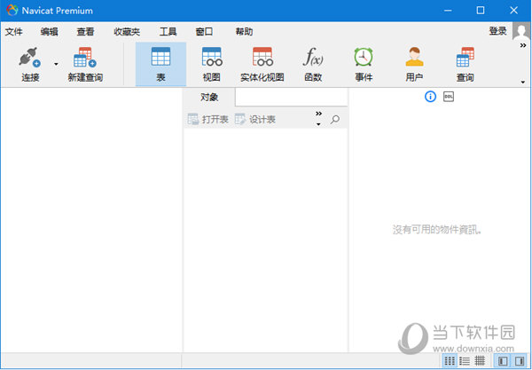
Task: Click the 登录 login link
Action: 497,31
